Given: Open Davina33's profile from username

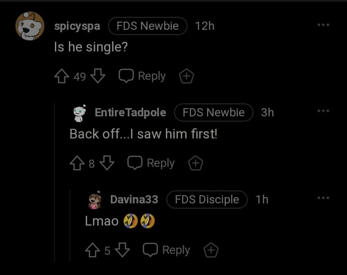Looking at the screenshot, I should [x=134, y=200].
